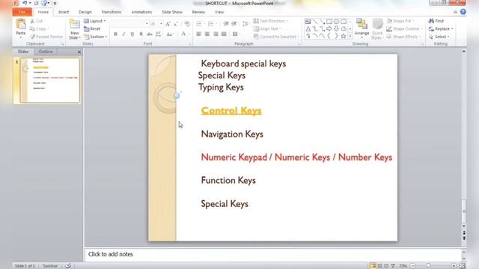479x269 pixels.
Task: Select slide 1 thumbnail
Action: coord(50,81)
